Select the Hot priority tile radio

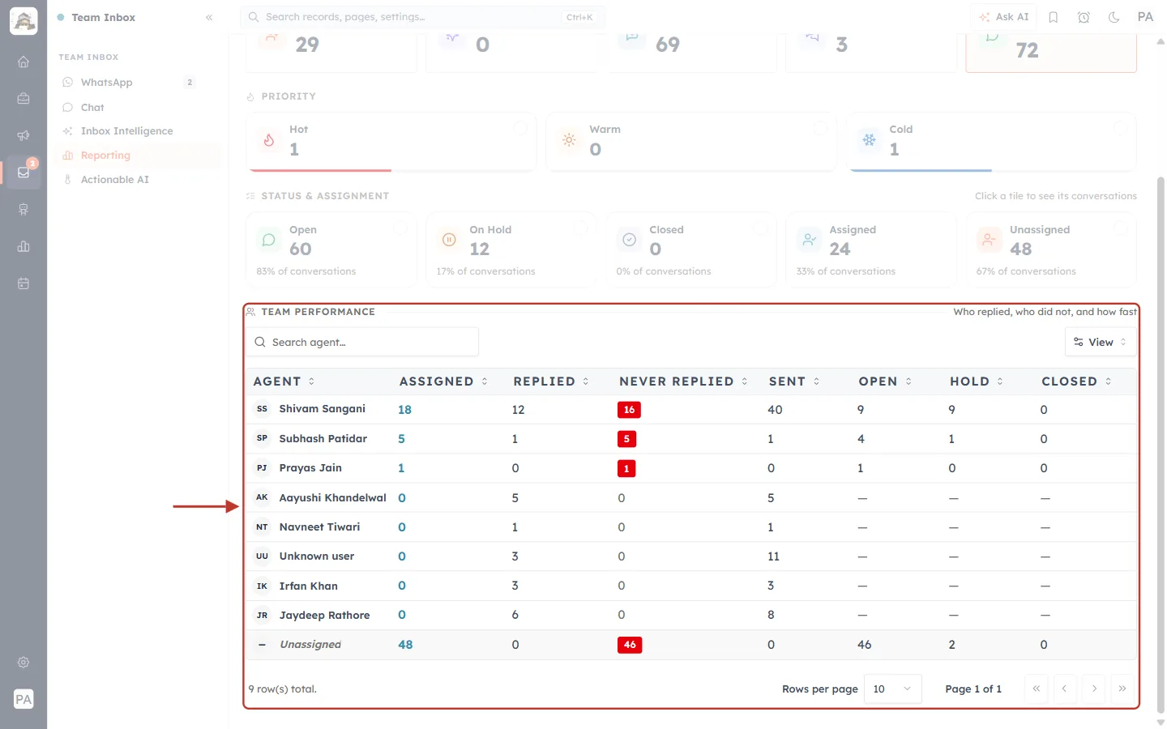[x=521, y=127]
